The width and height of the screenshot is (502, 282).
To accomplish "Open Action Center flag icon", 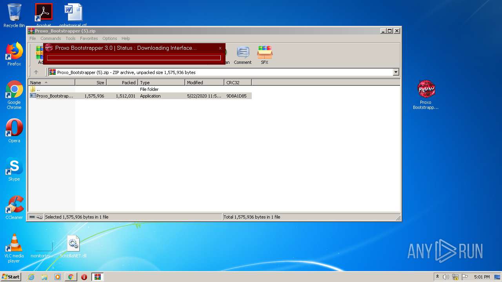I will 465,277.
